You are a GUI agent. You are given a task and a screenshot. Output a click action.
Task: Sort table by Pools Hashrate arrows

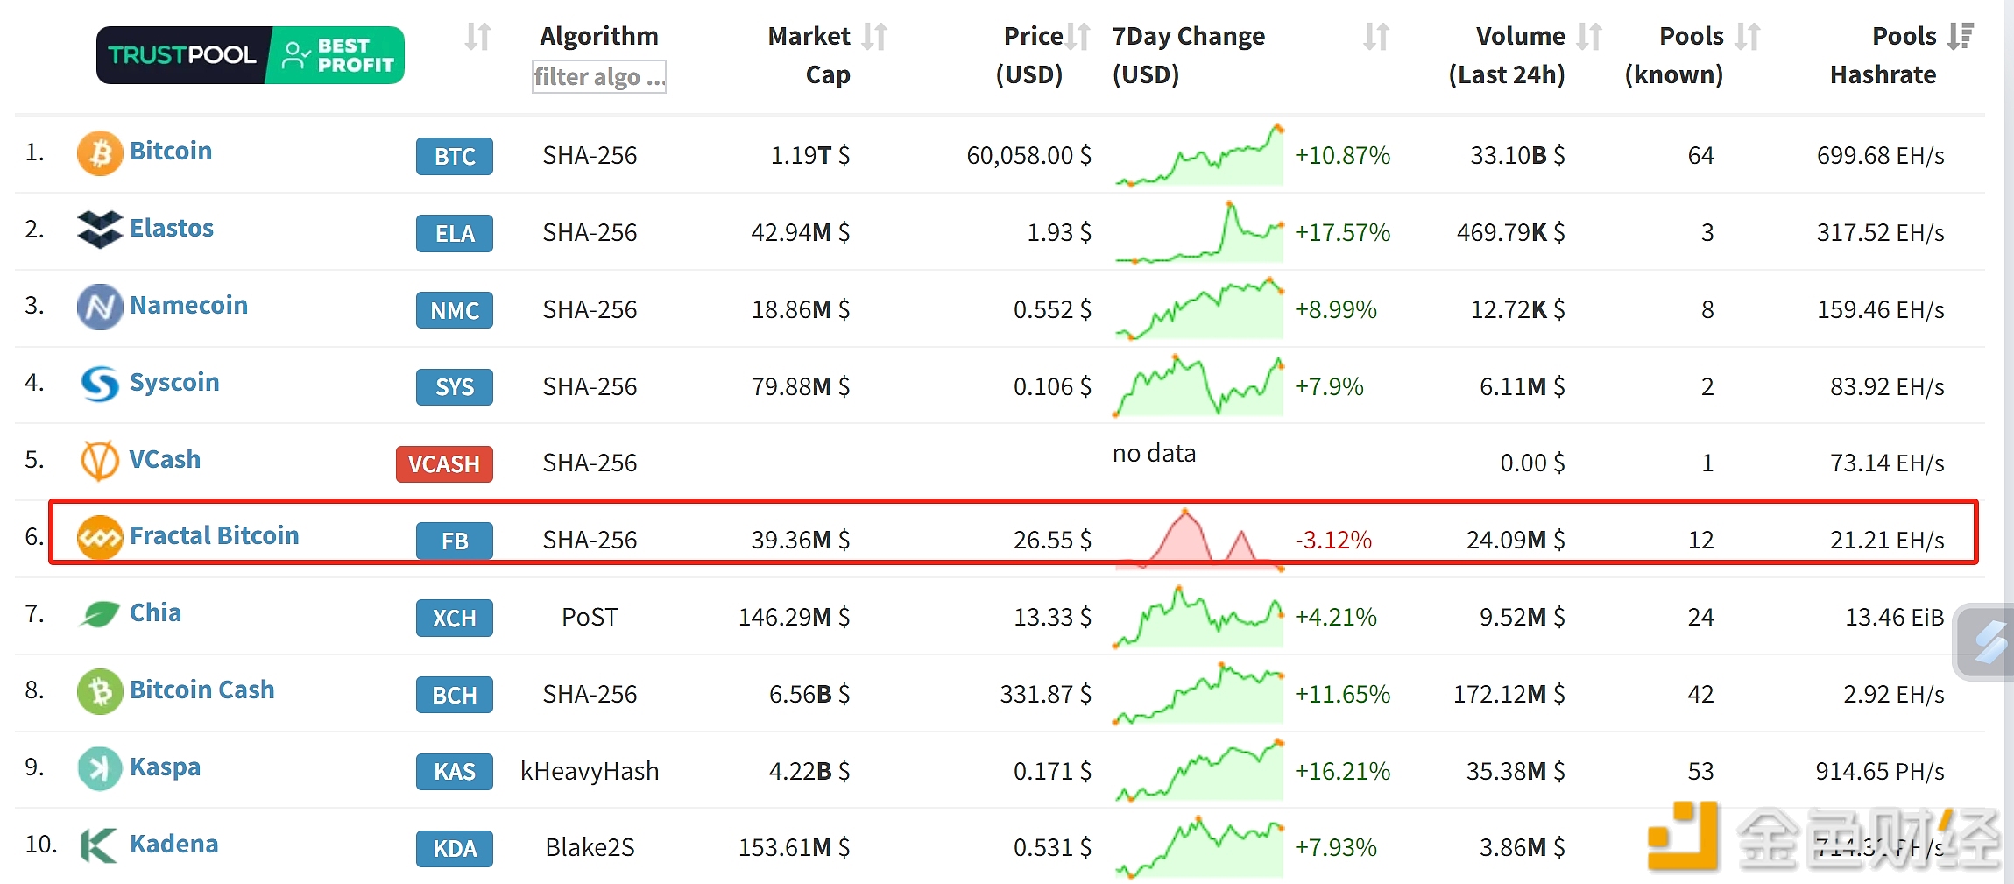pos(1961,37)
